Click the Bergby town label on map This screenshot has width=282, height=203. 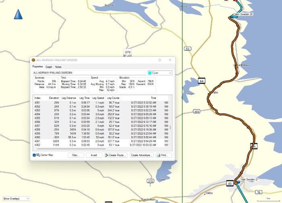pyautogui.click(x=214, y=92)
